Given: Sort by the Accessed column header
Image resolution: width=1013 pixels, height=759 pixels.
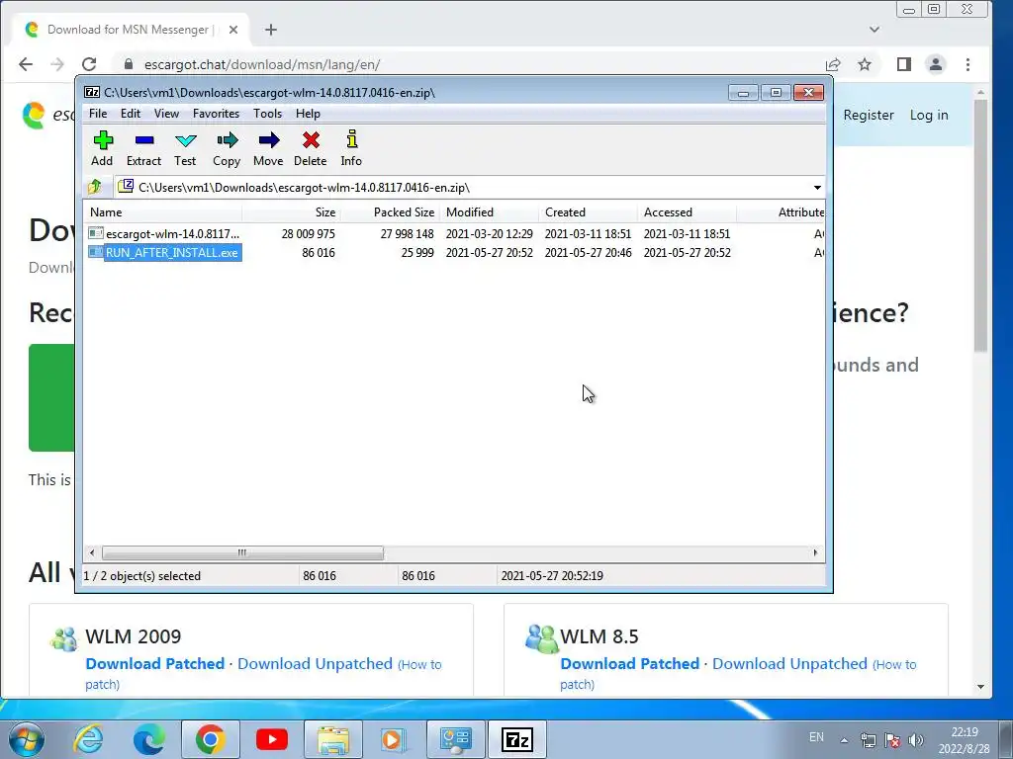Looking at the screenshot, I should click(688, 212).
